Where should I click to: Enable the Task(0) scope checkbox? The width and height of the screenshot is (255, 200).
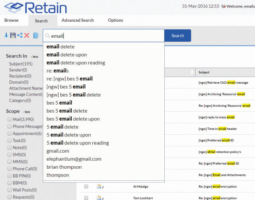[9, 140]
